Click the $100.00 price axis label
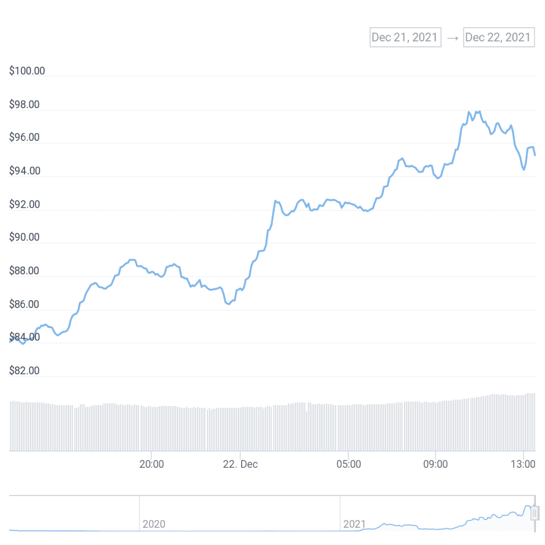545x545 pixels. click(27, 71)
